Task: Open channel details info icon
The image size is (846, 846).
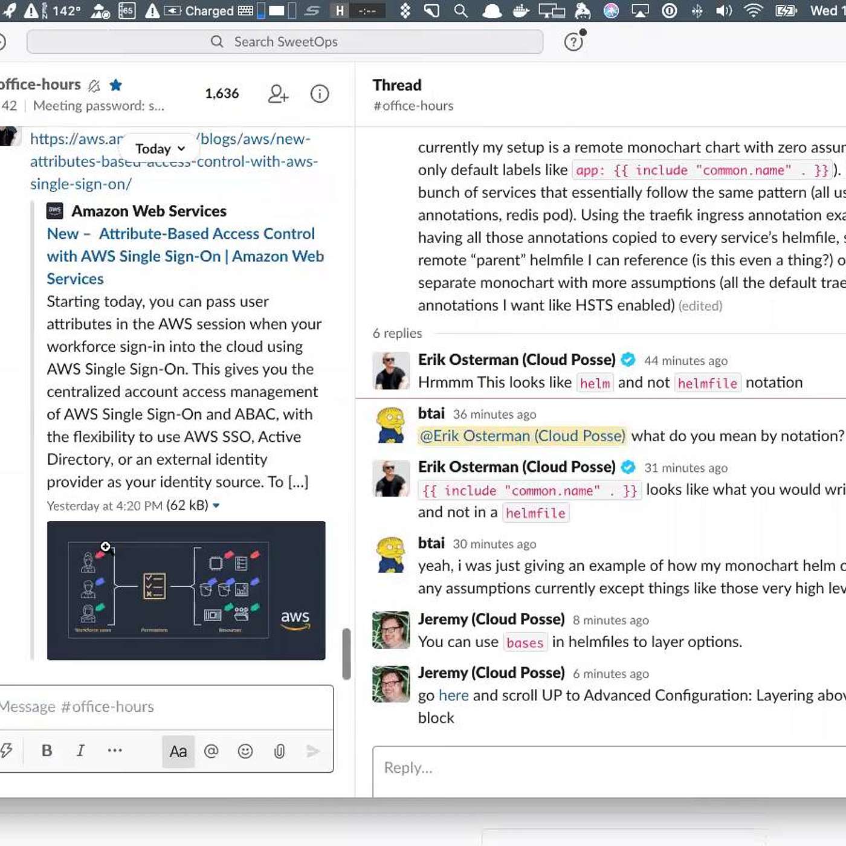Action: 319,94
